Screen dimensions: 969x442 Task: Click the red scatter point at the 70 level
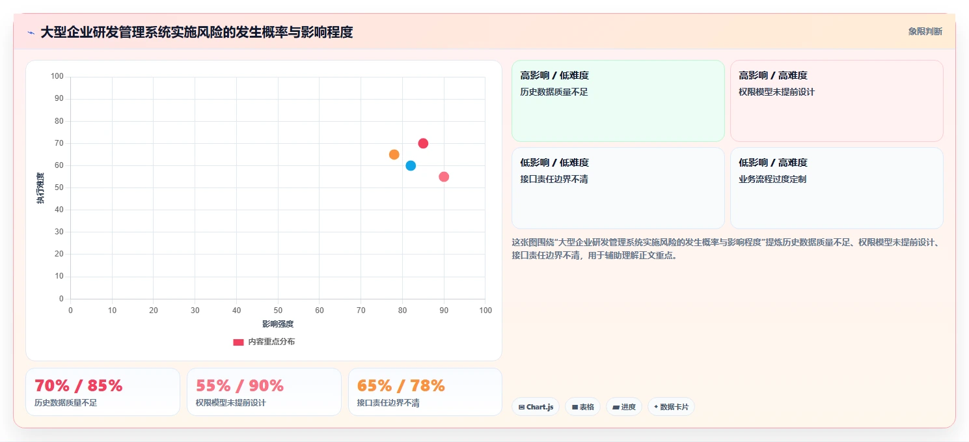coord(423,143)
